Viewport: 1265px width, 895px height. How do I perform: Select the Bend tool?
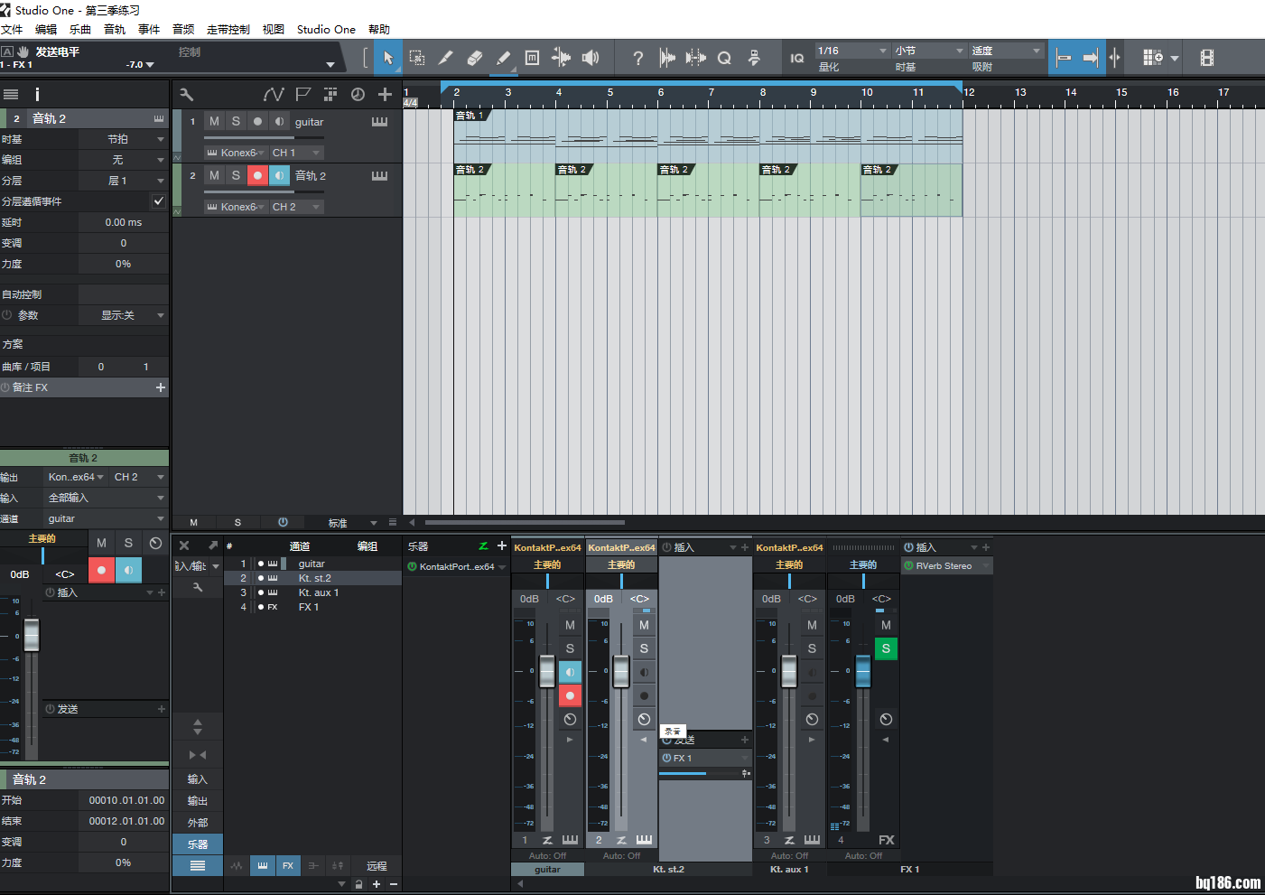tap(561, 58)
